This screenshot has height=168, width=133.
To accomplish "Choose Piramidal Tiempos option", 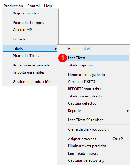I will [x=30, y=23].
